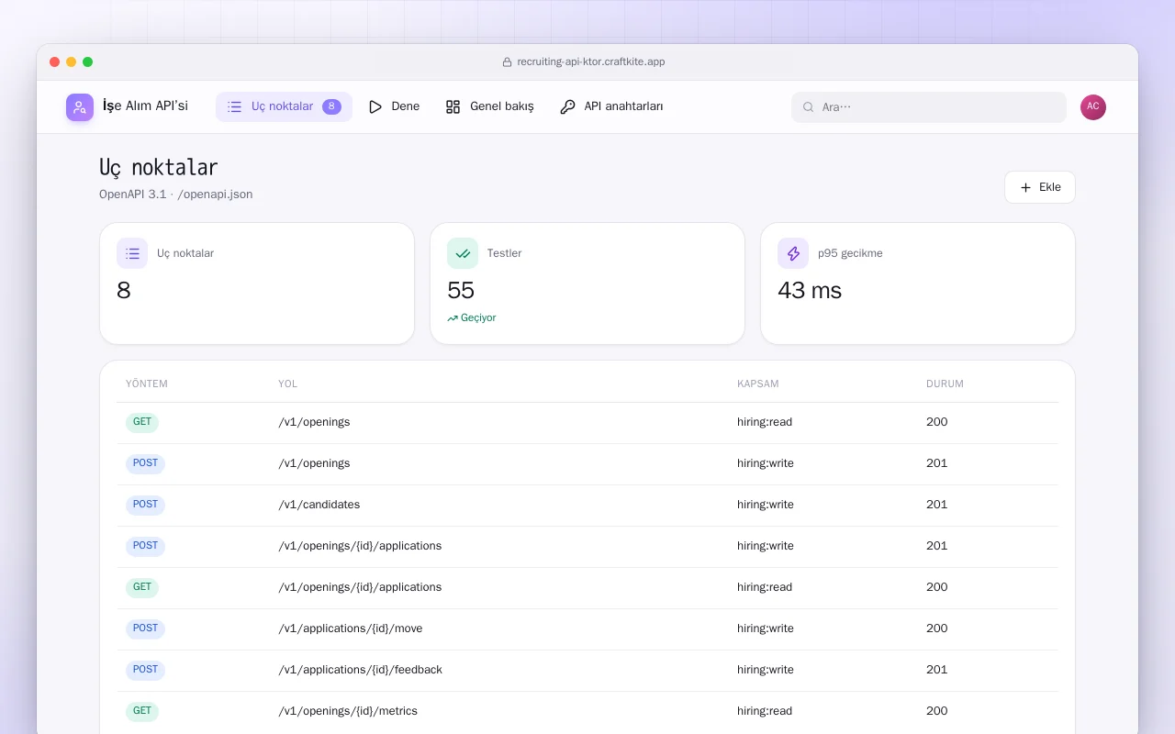1175x734 pixels.
Task: Click the YÖNTEM column header
Action: pyautogui.click(x=147, y=384)
